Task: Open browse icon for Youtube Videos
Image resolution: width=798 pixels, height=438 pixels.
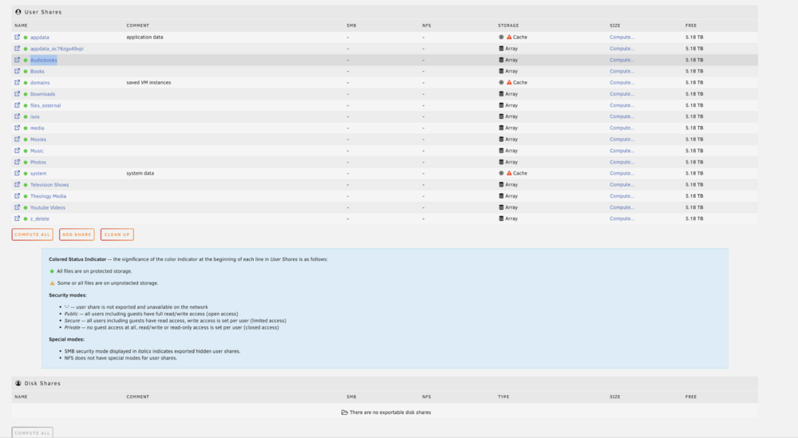Action: (18, 207)
